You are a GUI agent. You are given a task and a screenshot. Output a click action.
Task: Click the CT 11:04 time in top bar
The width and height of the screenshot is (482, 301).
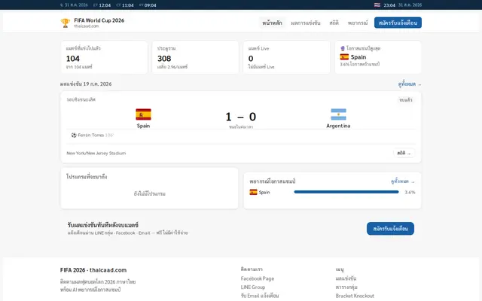pos(125,5)
